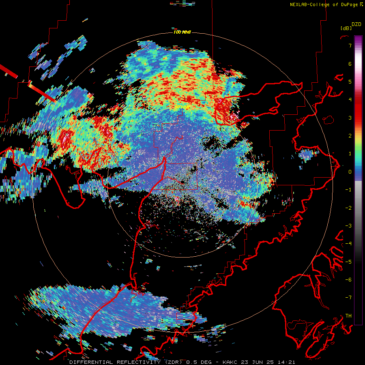Click the -2 value on the color scale

pos(348,208)
